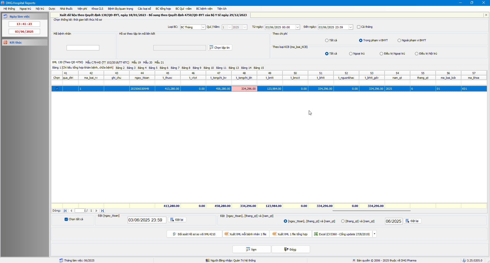Click the page number input in Dòng navigator
Screen dimensions: 490x263
[x=80, y=211]
